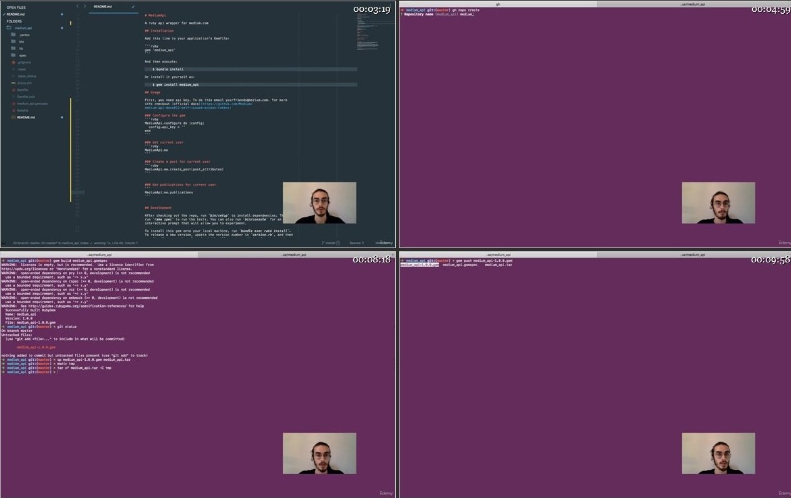Click the Repository name prompt input
Screen dimensions: 791x498
(467, 14)
